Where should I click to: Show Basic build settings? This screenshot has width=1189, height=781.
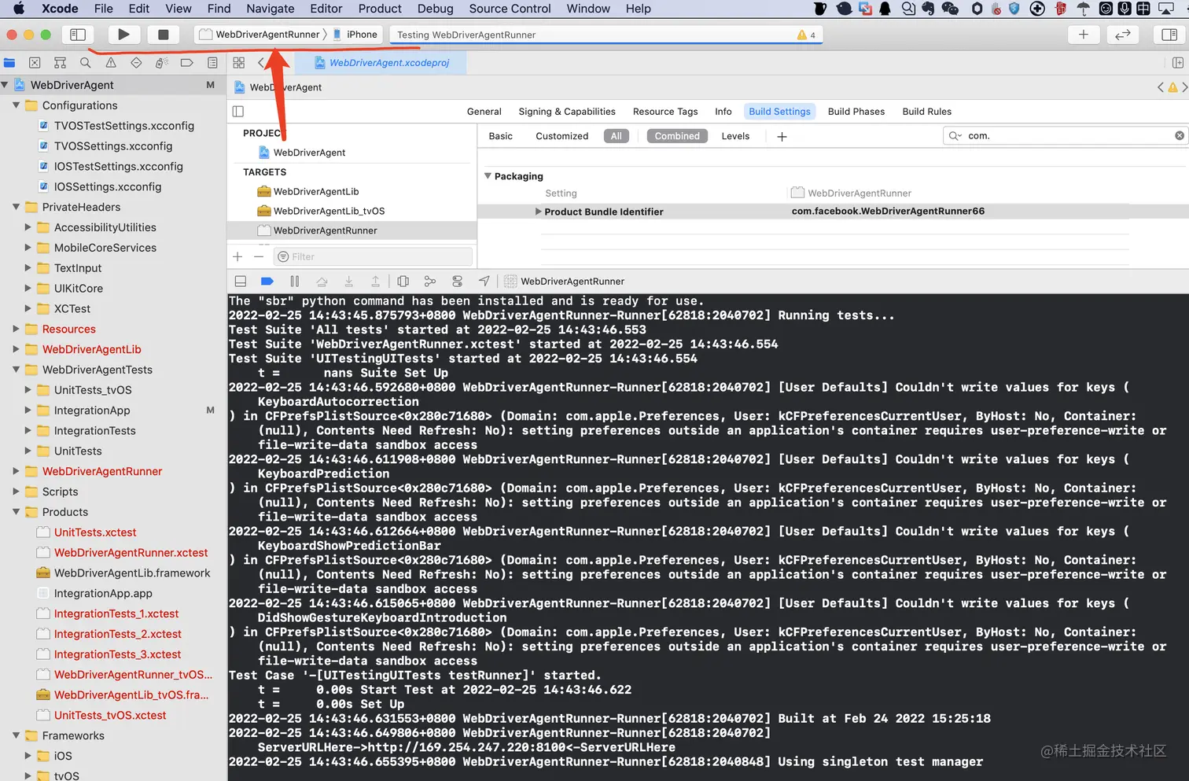(500, 136)
